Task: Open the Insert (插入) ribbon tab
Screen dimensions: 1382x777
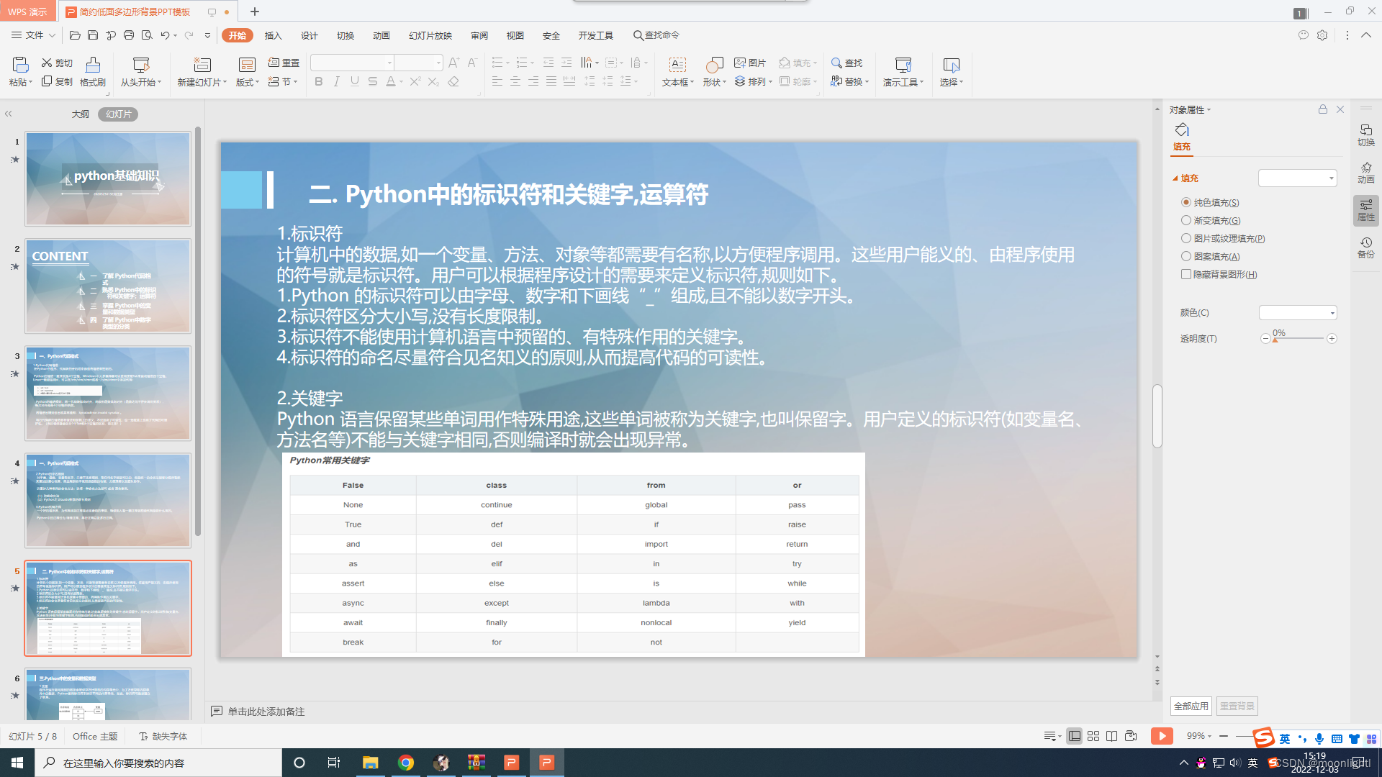Action: click(273, 35)
